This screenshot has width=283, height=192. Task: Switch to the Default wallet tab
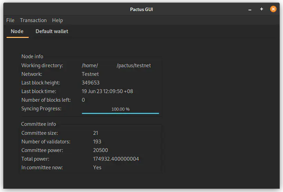52,31
